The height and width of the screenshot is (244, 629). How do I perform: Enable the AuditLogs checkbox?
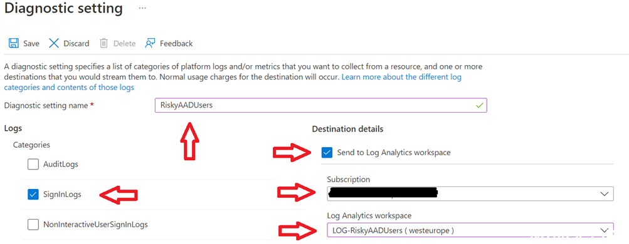(x=33, y=164)
